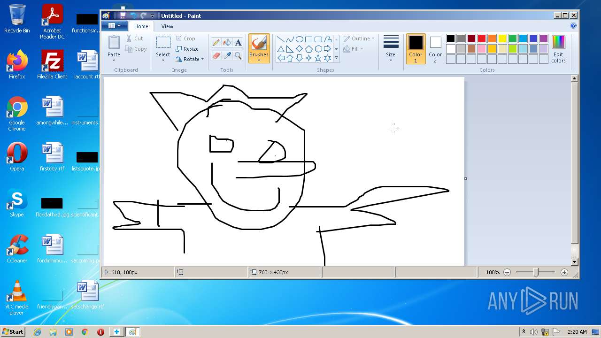Click the Resize button

point(187,49)
